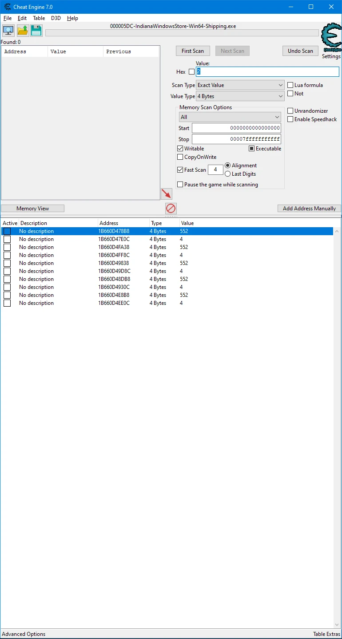This screenshot has height=639, width=342.
Task: Open the File menu
Action: [x=8, y=18]
